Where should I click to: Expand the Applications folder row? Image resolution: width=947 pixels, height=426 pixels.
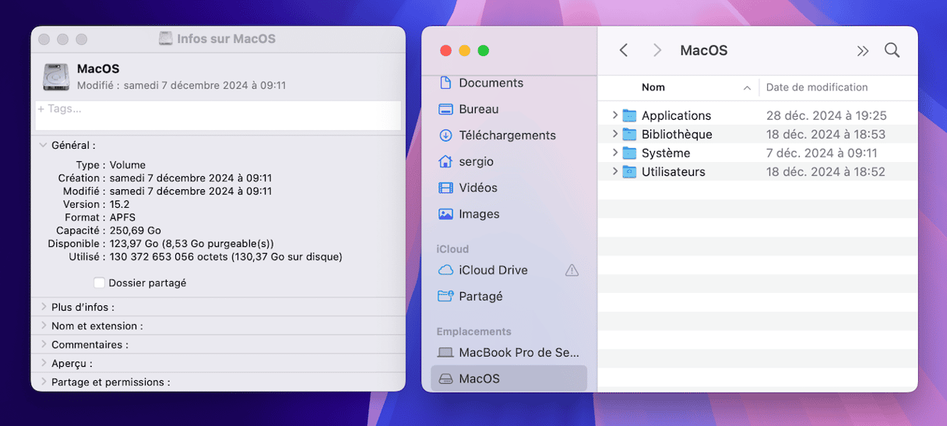point(614,115)
